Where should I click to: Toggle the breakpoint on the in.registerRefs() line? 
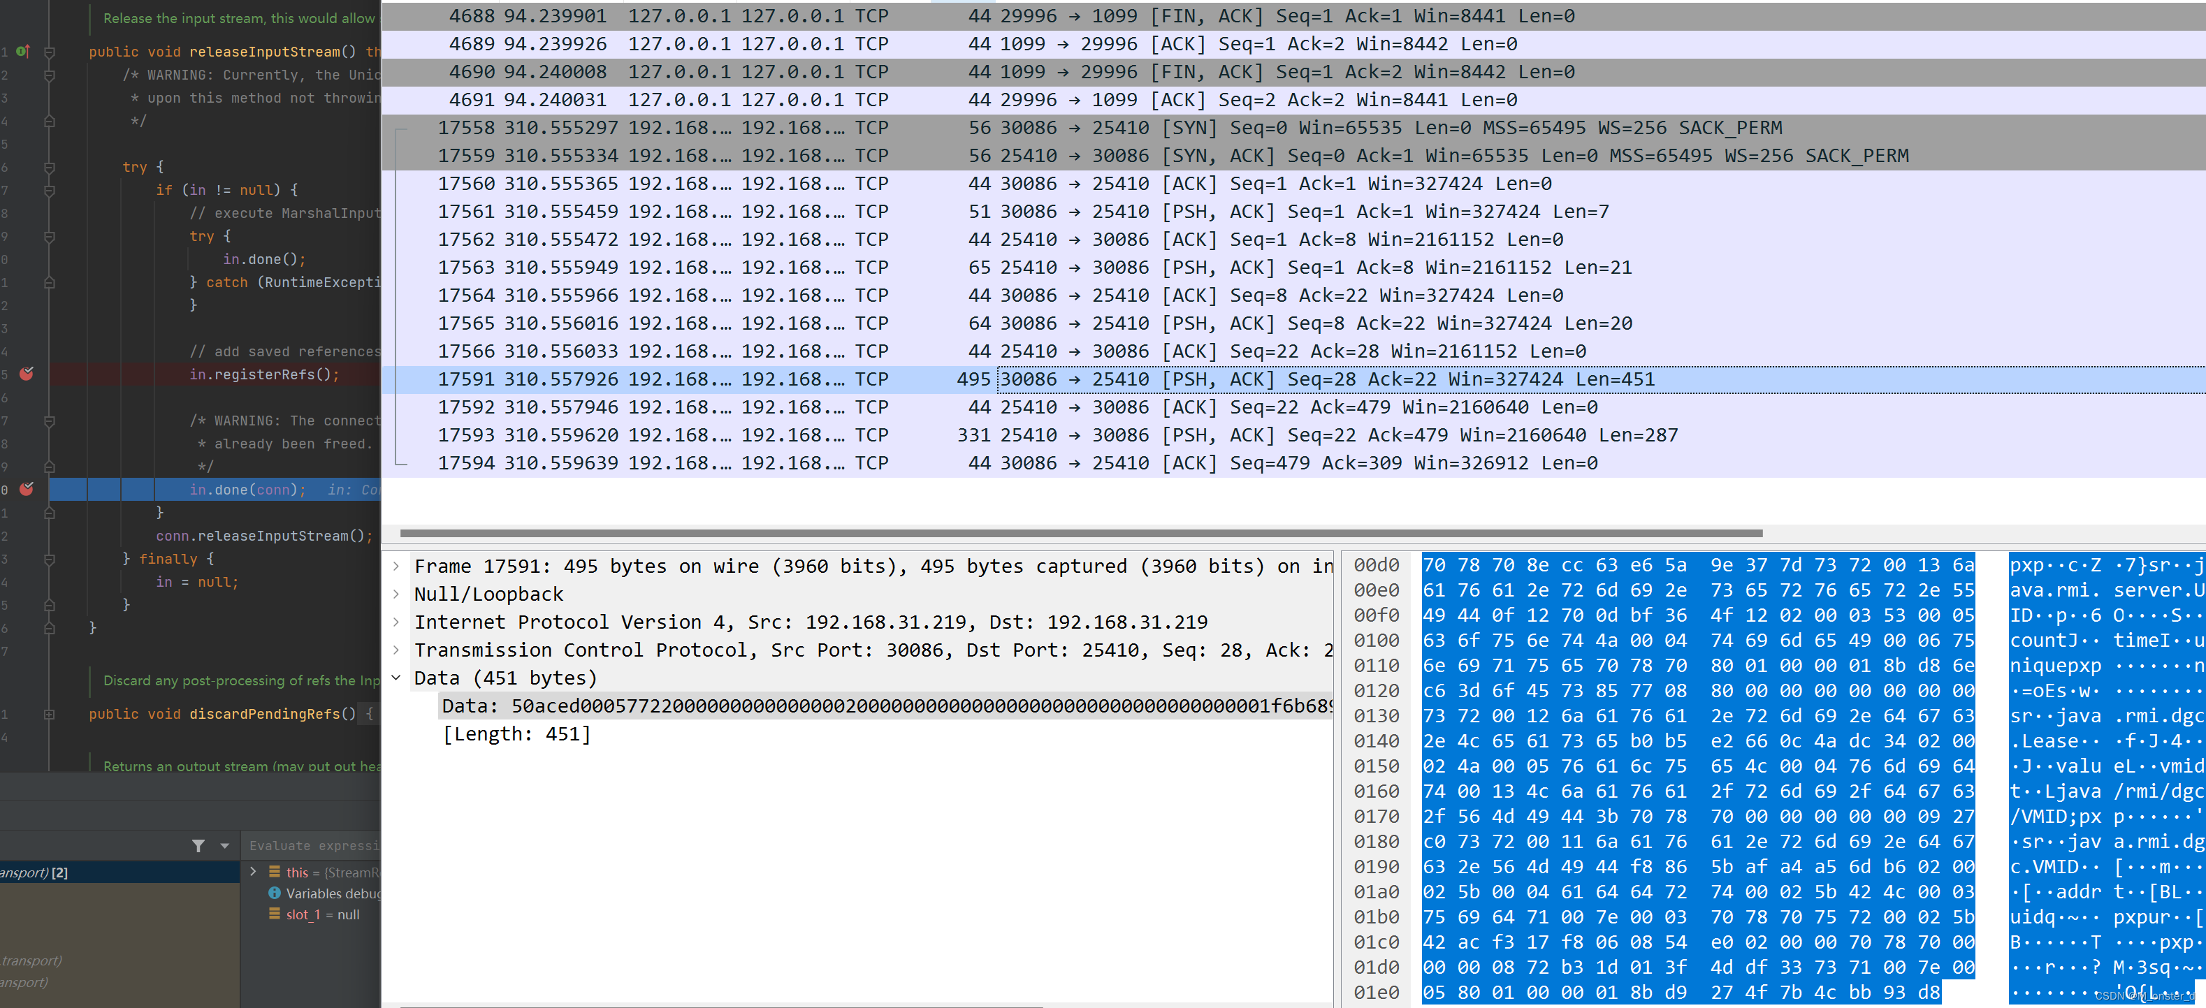(27, 374)
